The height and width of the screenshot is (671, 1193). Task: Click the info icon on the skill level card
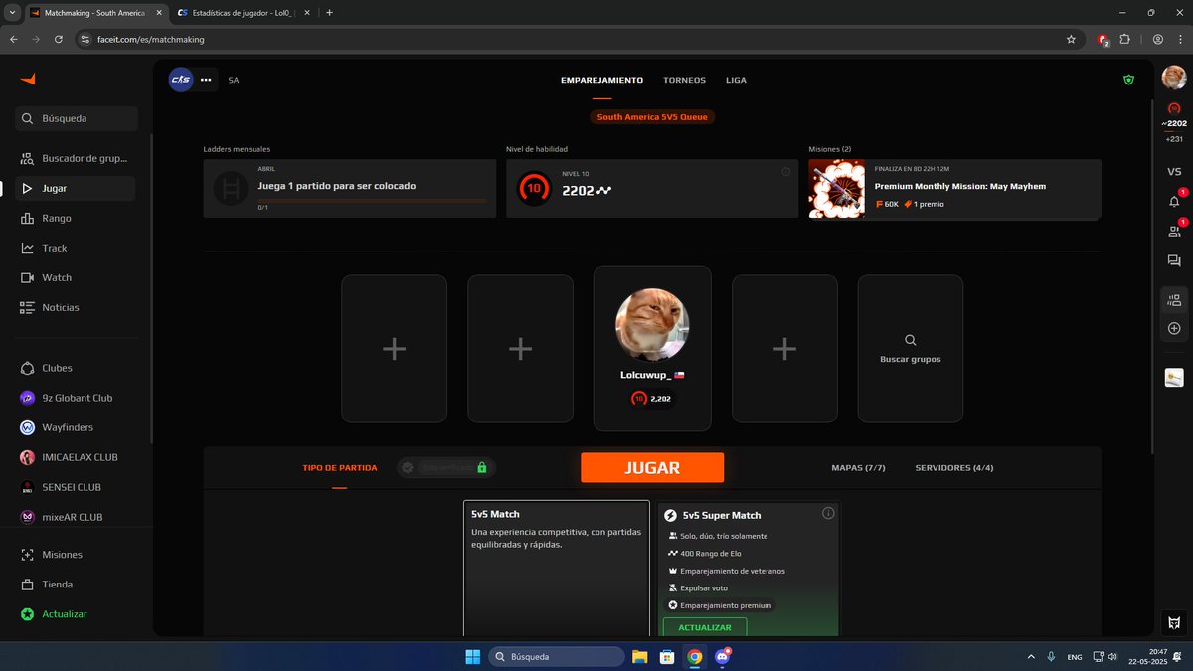(786, 172)
